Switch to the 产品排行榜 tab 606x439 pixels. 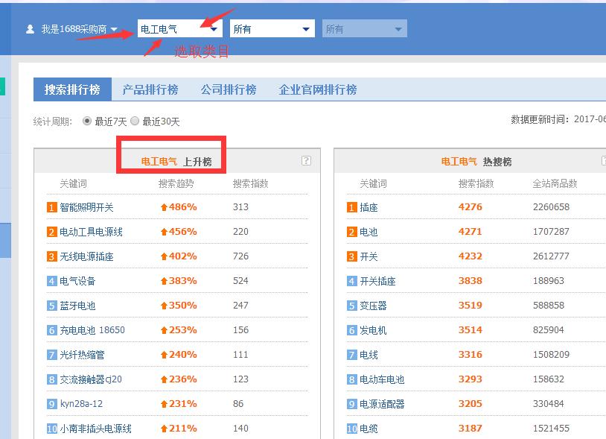pos(150,88)
